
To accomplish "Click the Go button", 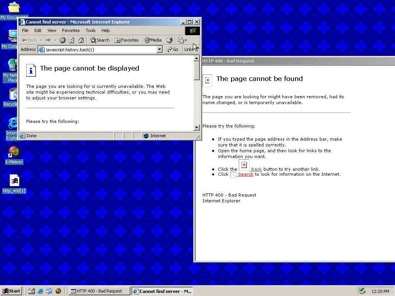I will pos(173,50).
